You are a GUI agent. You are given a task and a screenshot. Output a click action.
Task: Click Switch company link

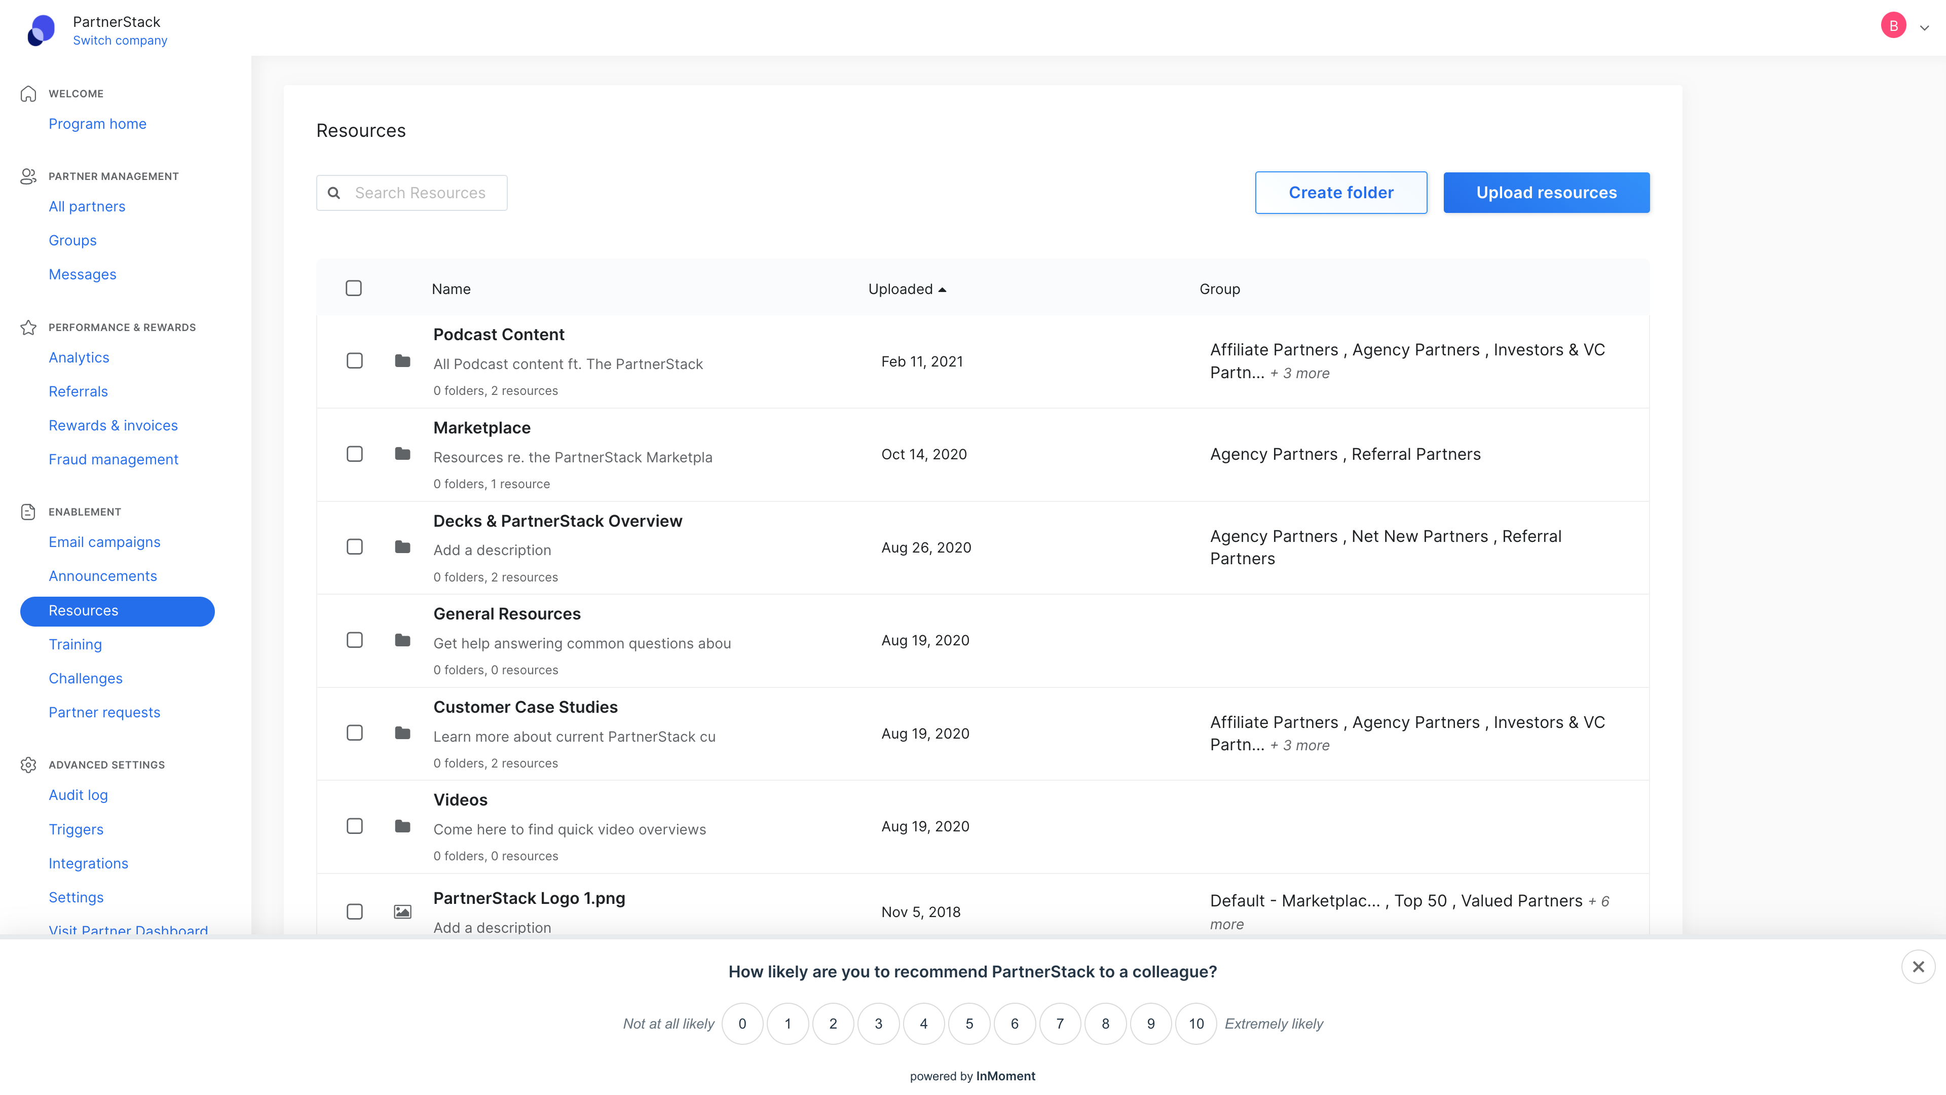click(x=120, y=41)
